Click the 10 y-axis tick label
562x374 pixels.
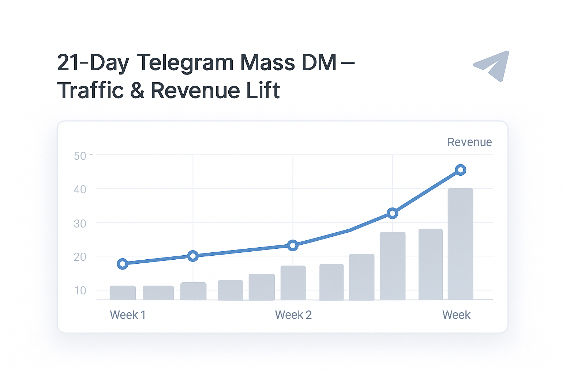click(x=80, y=291)
